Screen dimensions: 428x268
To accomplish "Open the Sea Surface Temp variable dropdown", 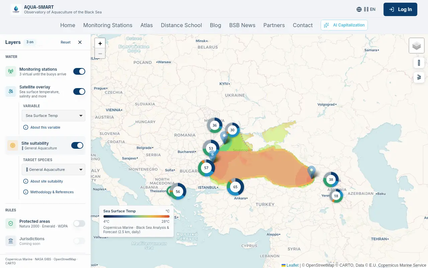I will (54, 116).
